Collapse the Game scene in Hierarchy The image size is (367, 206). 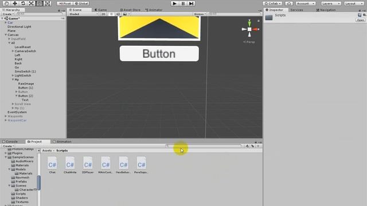(2, 18)
